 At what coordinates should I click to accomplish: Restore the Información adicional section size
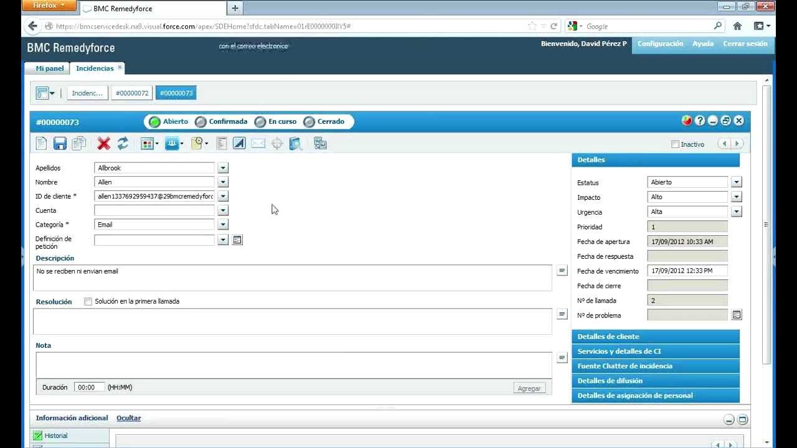click(742, 420)
